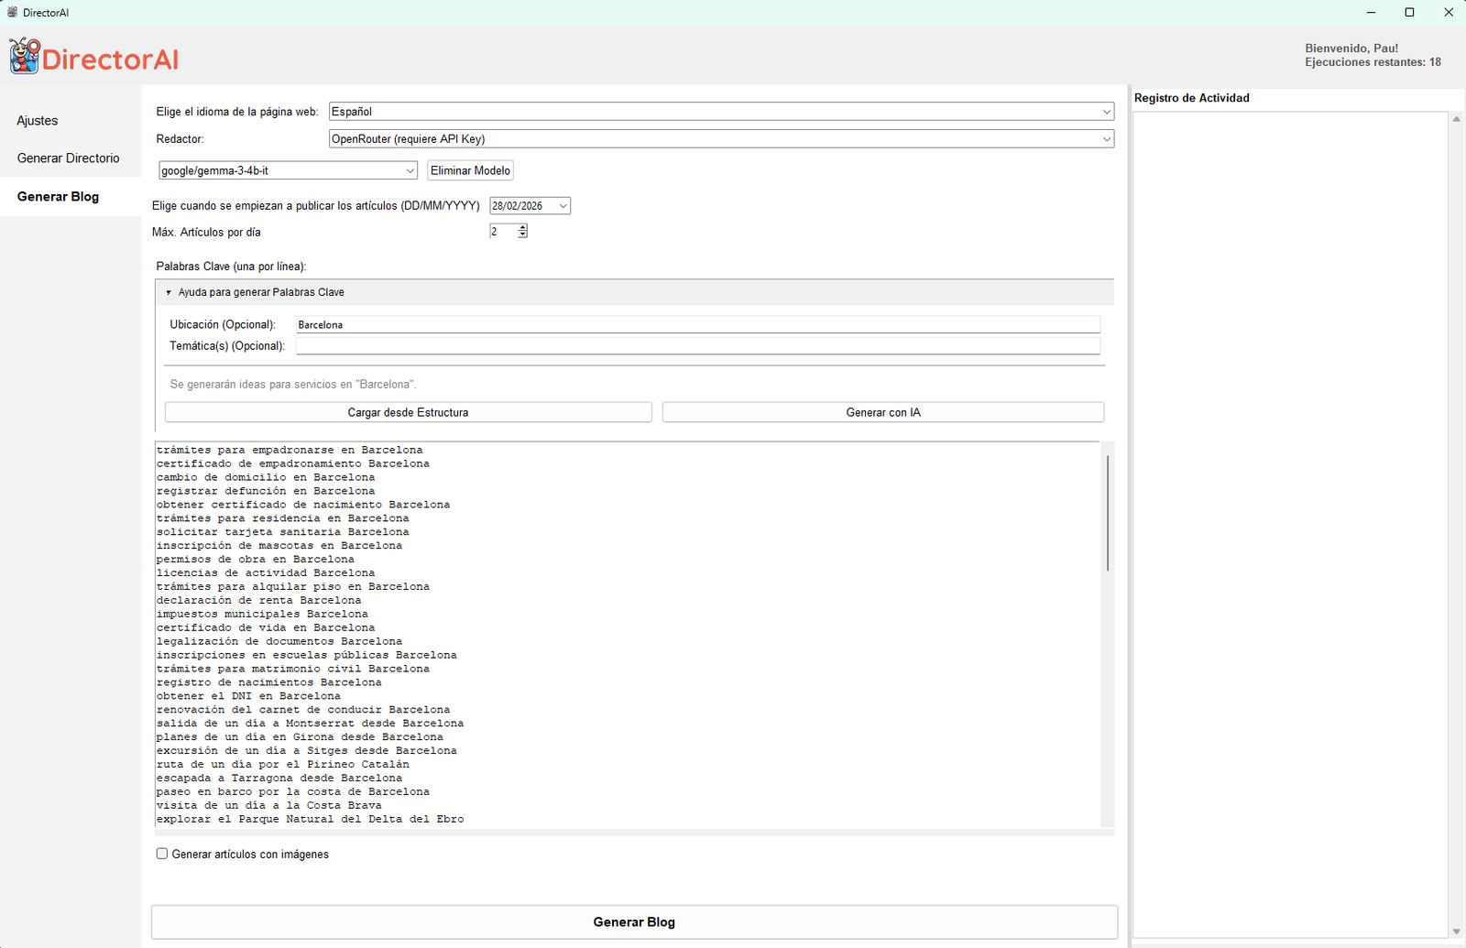The width and height of the screenshot is (1466, 948).
Task: Enable 'Generar artículos con imágenes' checkbox
Action: click(x=162, y=854)
